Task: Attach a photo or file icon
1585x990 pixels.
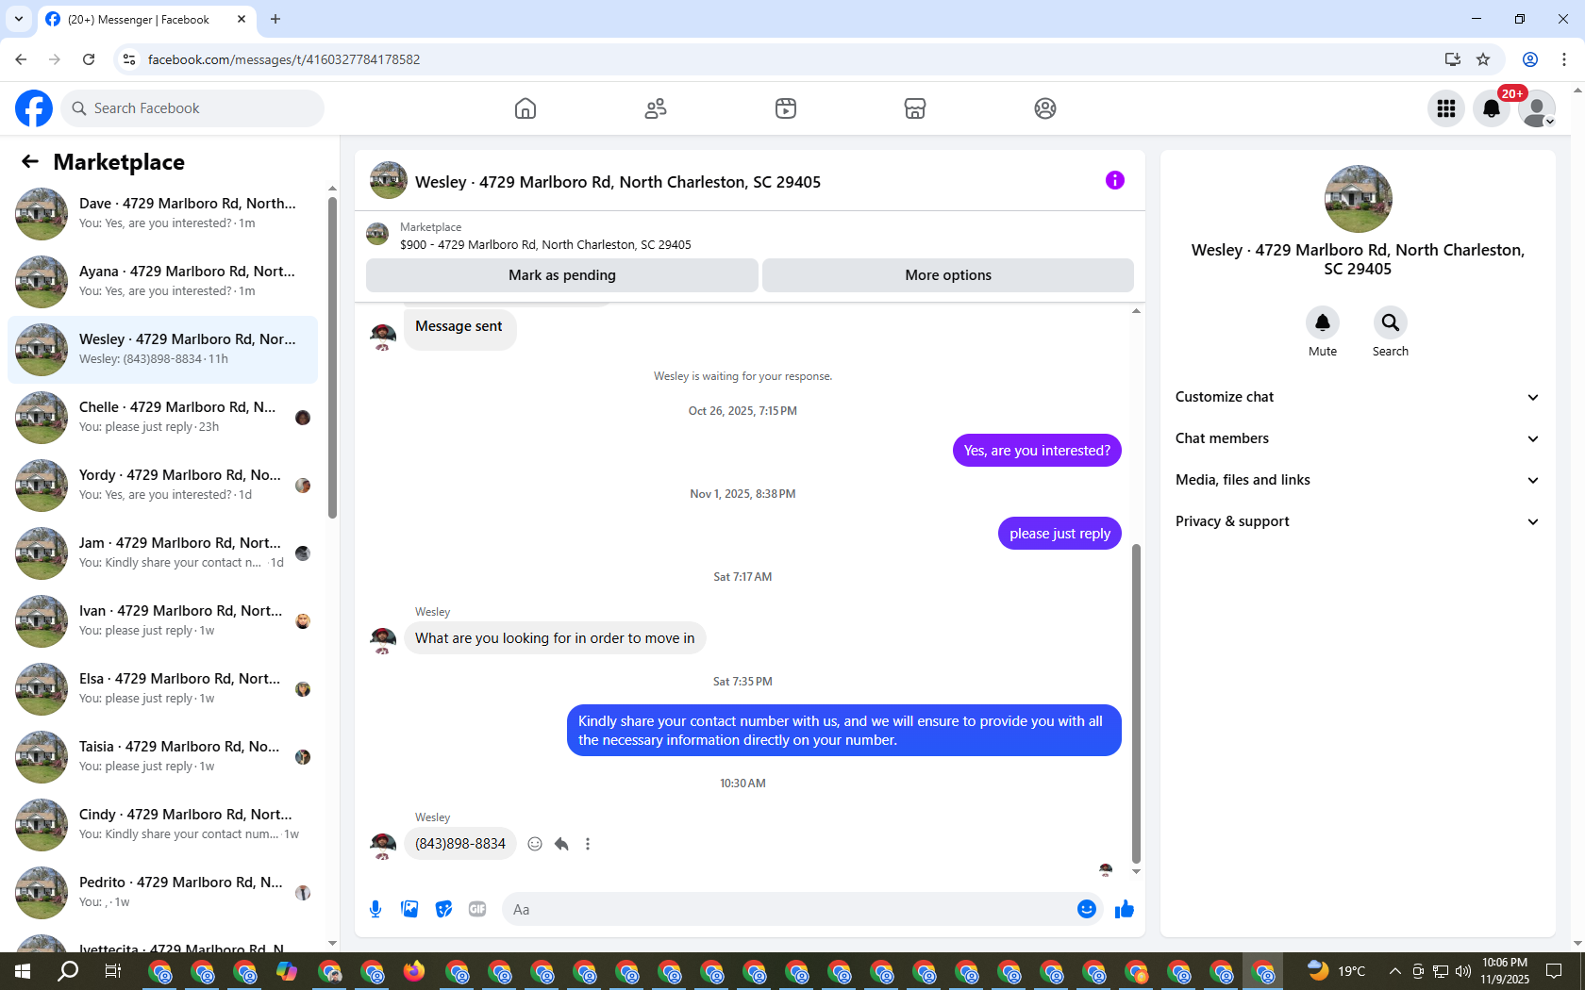Action: click(x=409, y=909)
